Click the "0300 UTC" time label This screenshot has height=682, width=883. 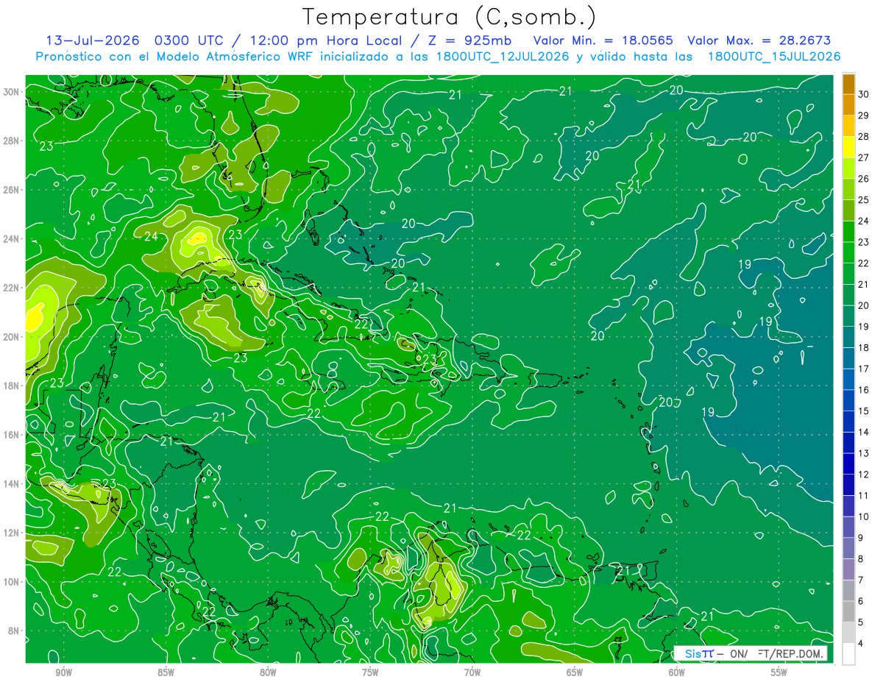(x=190, y=40)
